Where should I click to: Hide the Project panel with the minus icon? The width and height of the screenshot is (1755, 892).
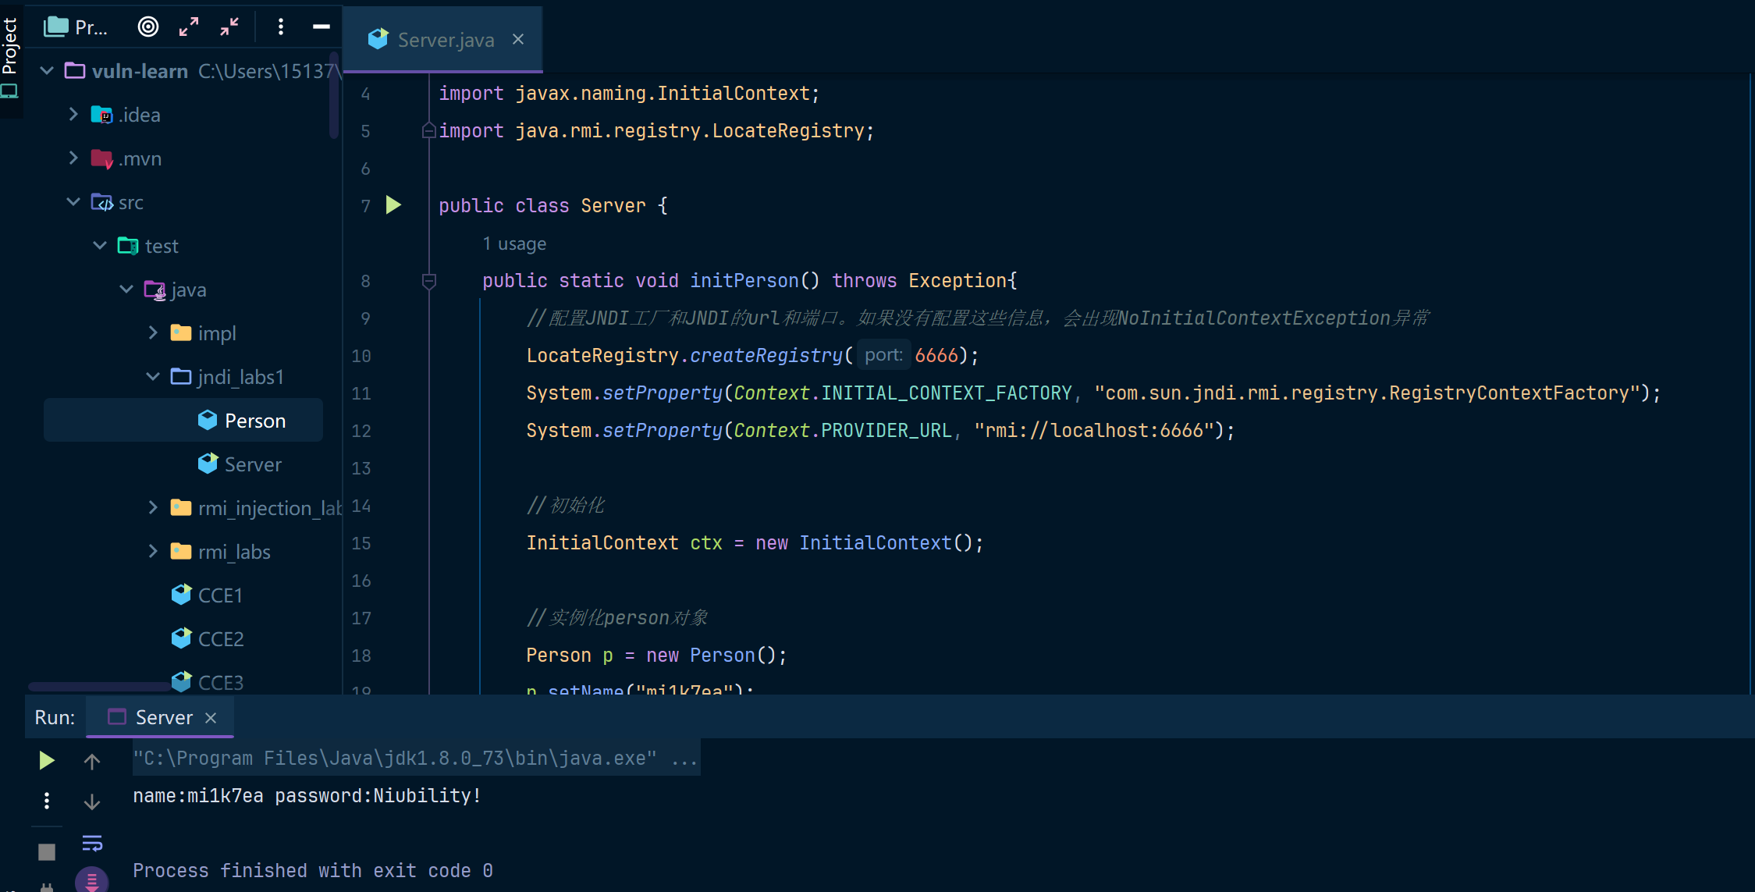(x=322, y=27)
